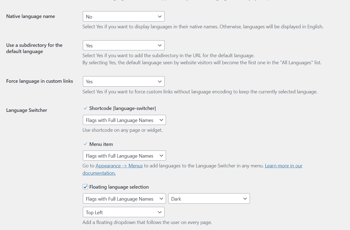Click the 'All Languages list' description line
The height and width of the screenshot is (230, 350).
pyautogui.click(x=202, y=63)
